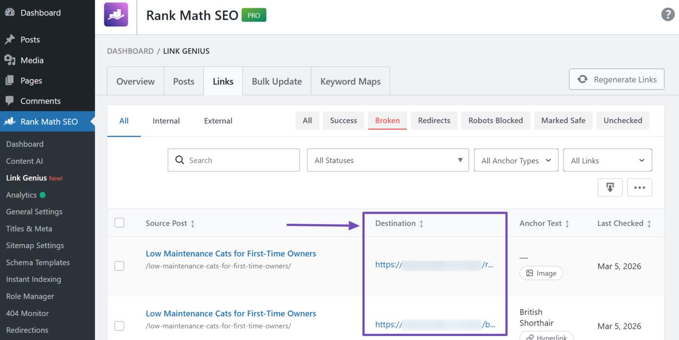Open the Keyword Maps tab
The image size is (679, 340).
coord(351,81)
